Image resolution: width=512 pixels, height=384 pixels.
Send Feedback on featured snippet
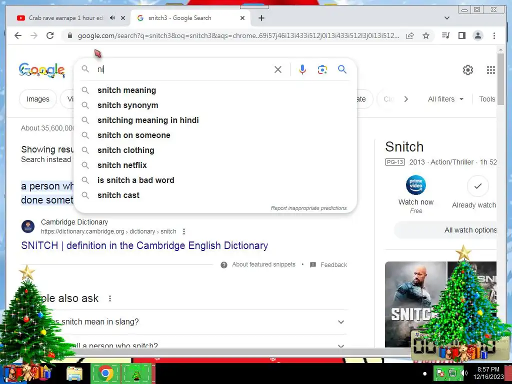tap(328, 265)
